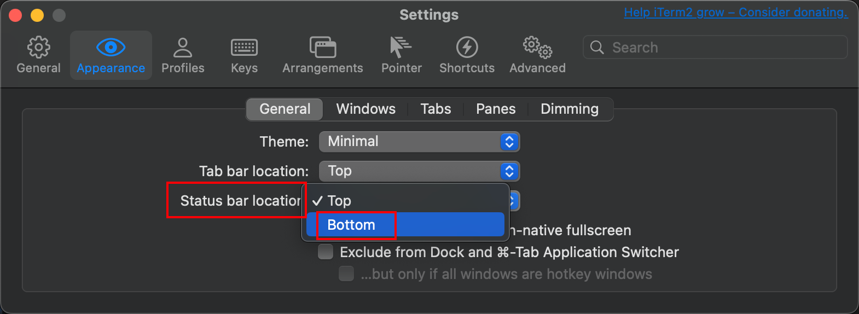The height and width of the screenshot is (314, 859).
Task: Choose Bottom in status bar location menu
Action: 351,225
